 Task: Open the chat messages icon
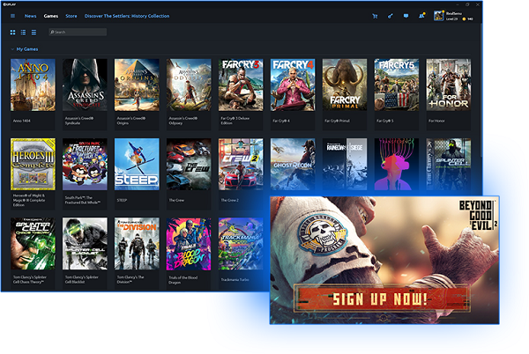(406, 16)
